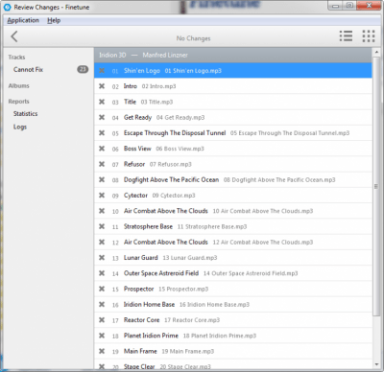Viewport: 384px width, 372px height.
Task: Click X icon for Outer Space Astreroid Field
Action: tap(102, 273)
